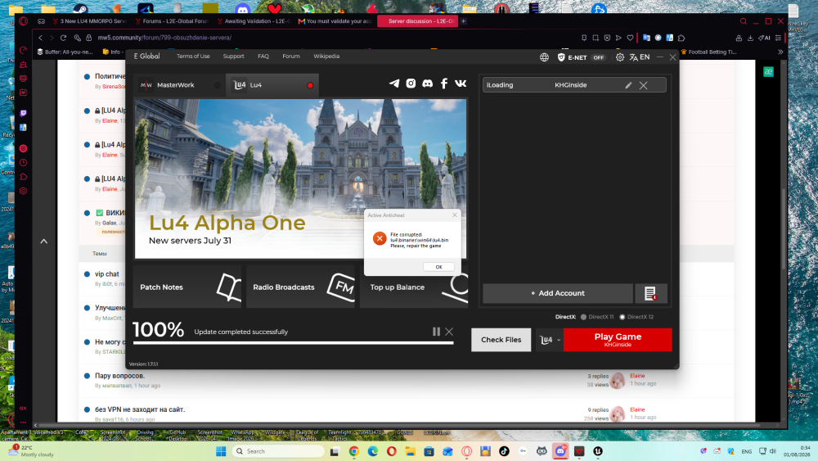Open the Telegram link in launcher
Image resolution: width=818 pixels, height=461 pixels.
394,84
